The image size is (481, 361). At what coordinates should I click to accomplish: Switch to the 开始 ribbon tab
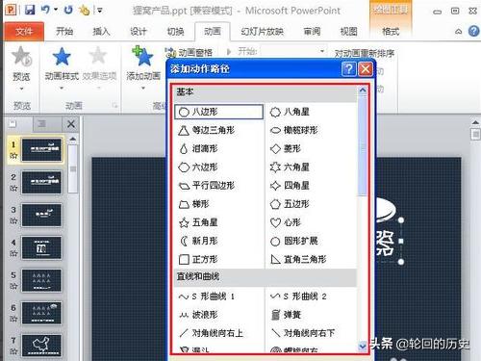[64, 32]
